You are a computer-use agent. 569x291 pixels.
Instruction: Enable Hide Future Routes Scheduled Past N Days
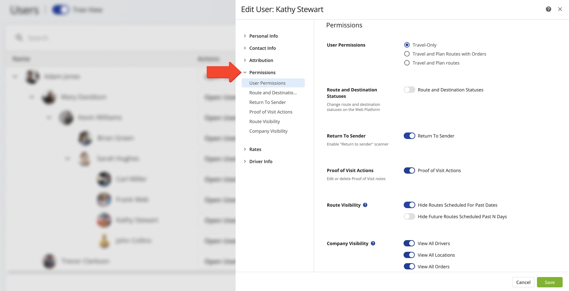(x=409, y=216)
